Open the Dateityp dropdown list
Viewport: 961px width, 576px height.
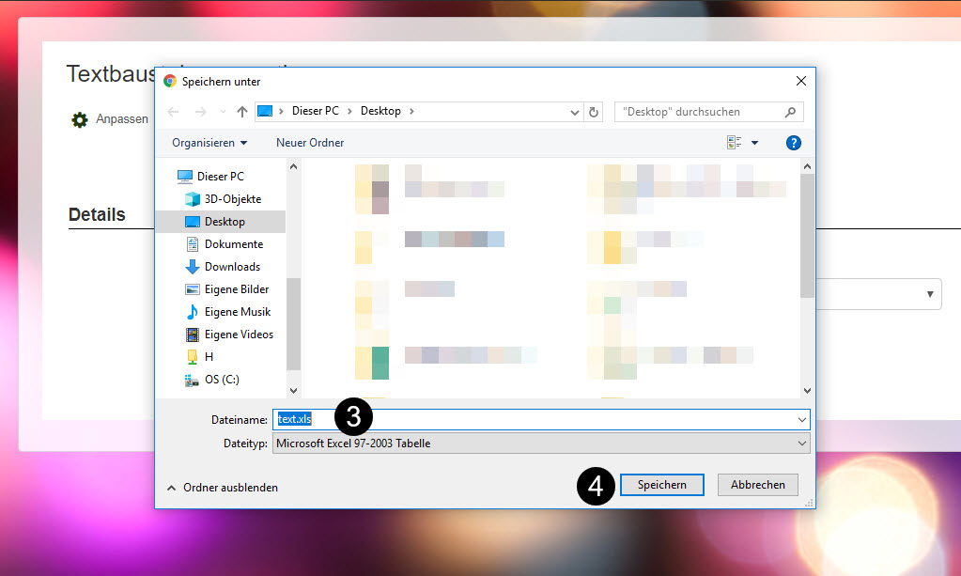pyautogui.click(x=541, y=444)
